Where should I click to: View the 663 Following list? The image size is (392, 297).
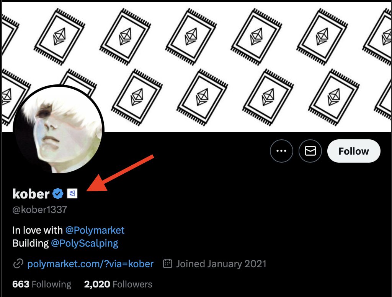(42, 284)
